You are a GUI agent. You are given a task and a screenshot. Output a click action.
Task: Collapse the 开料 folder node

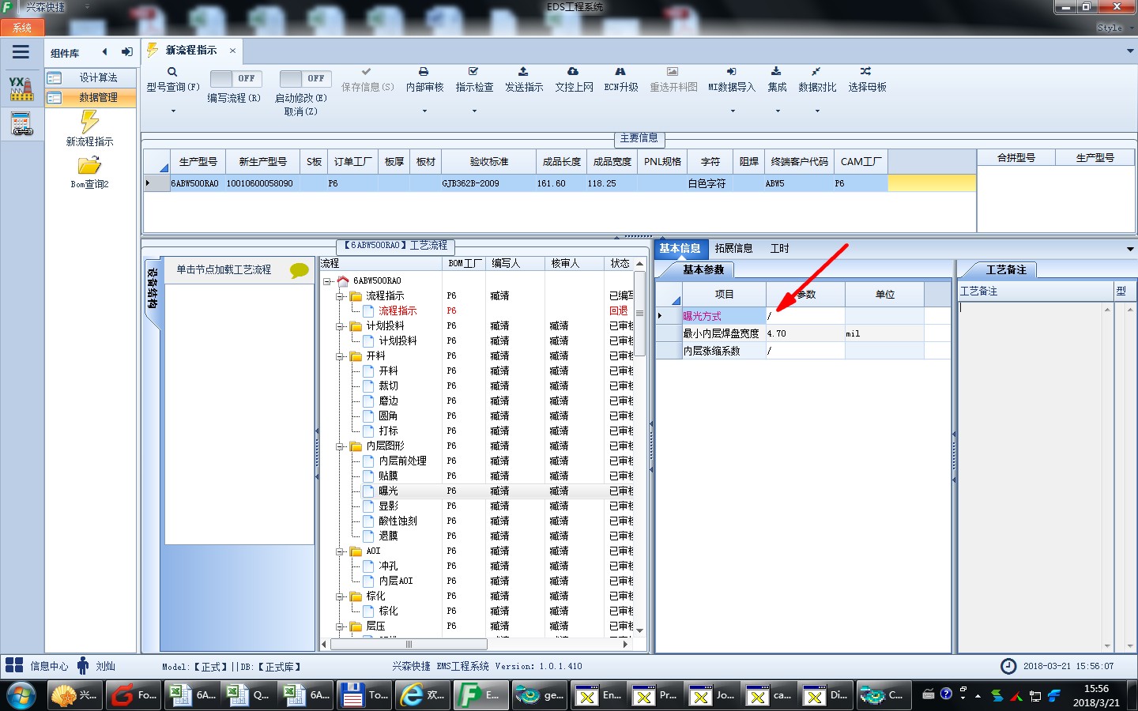[x=340, y=356]
